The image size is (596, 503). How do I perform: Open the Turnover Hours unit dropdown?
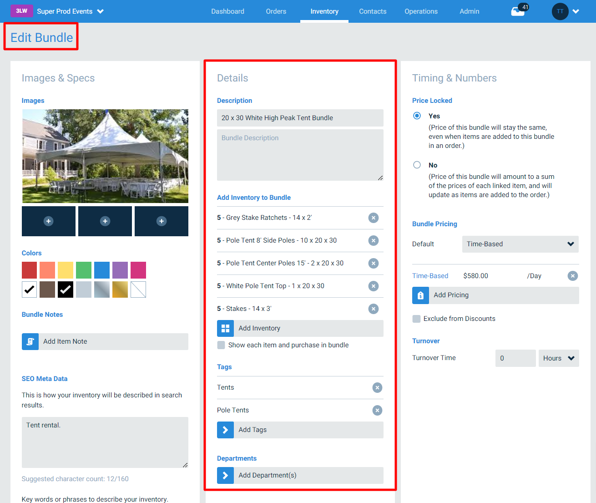pos(559,358)
